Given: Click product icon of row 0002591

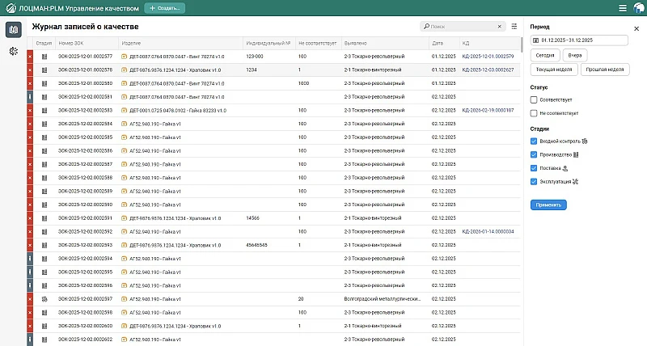Looking at the screenshot, I should click(125, 218).
